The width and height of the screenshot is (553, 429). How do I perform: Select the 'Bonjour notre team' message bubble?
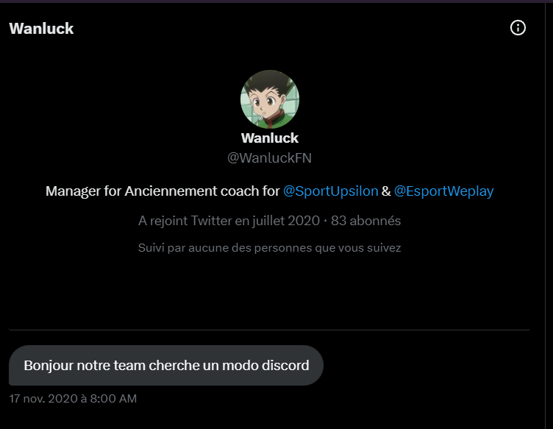(166, 365)
